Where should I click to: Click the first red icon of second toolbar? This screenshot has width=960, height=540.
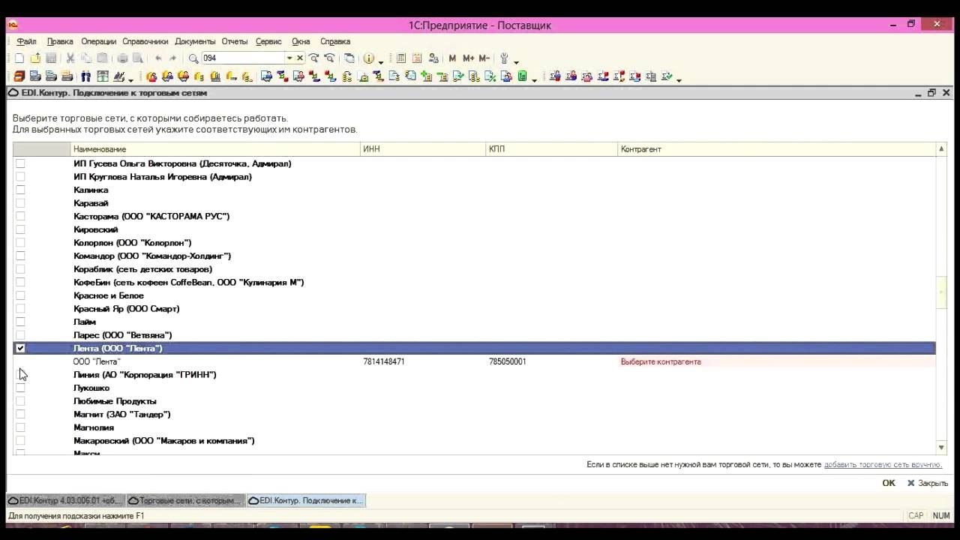[19, 76]
